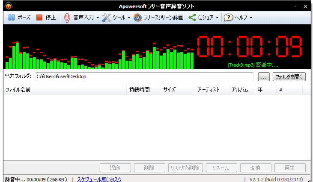Image resolution: width=313 pixels, height=182 pixels.
Task: Click the ポーズ label to pause recording
Action: tap(24, 18)
